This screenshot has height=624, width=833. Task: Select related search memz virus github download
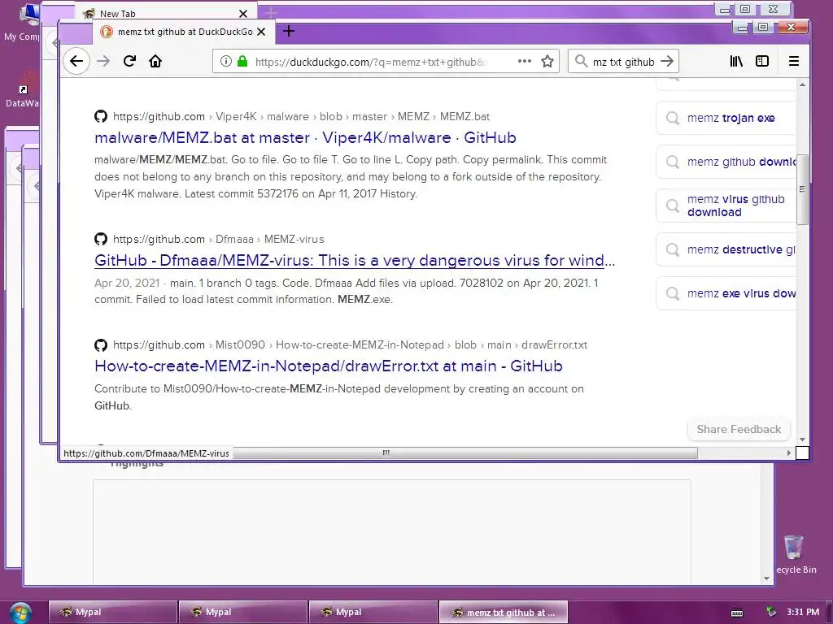click(726, 206)
